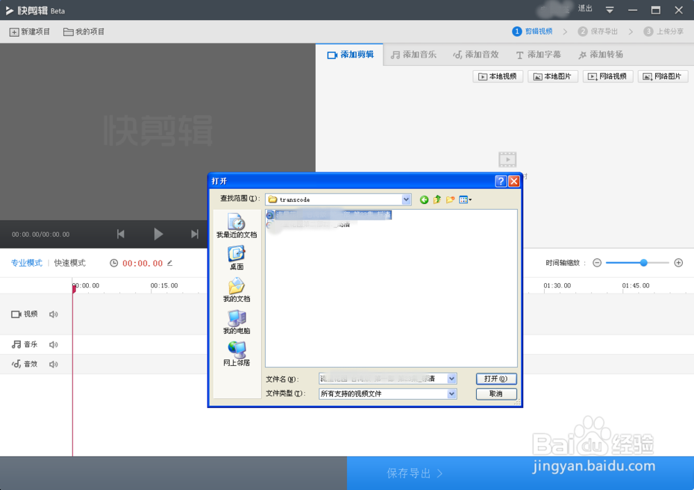Go up one folder level in dialog
Screen dimensions: 694x490
[437, 200]
